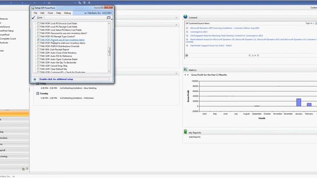Open the File menu in Setup GP PowerPack
Screen dimensions: 317x178
pyautogui.click(x=35, y=13)
